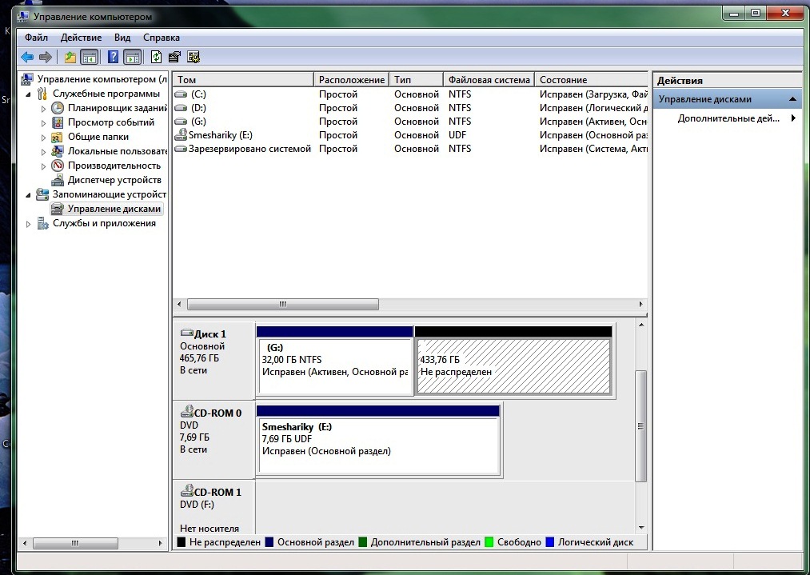810x575 pixels.
Task: Click the blue Help question mark icon
Action: pyautogui.click(x=114, y=57)
